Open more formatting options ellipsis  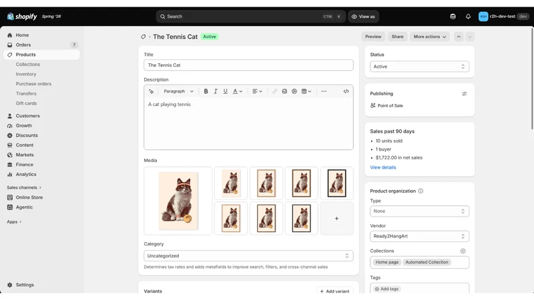tap(324, 91)
